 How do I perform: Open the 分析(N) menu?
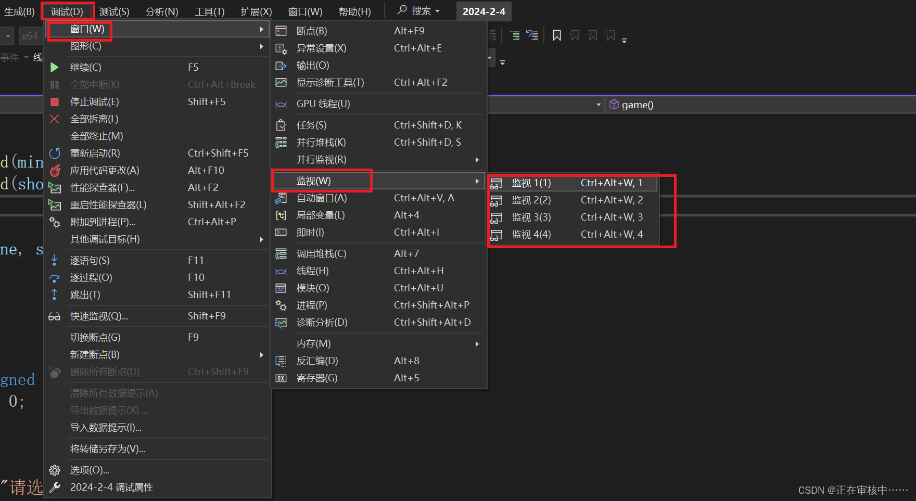point(162,11)
